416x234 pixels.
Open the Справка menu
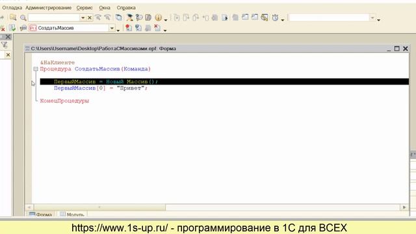[126, 8]
